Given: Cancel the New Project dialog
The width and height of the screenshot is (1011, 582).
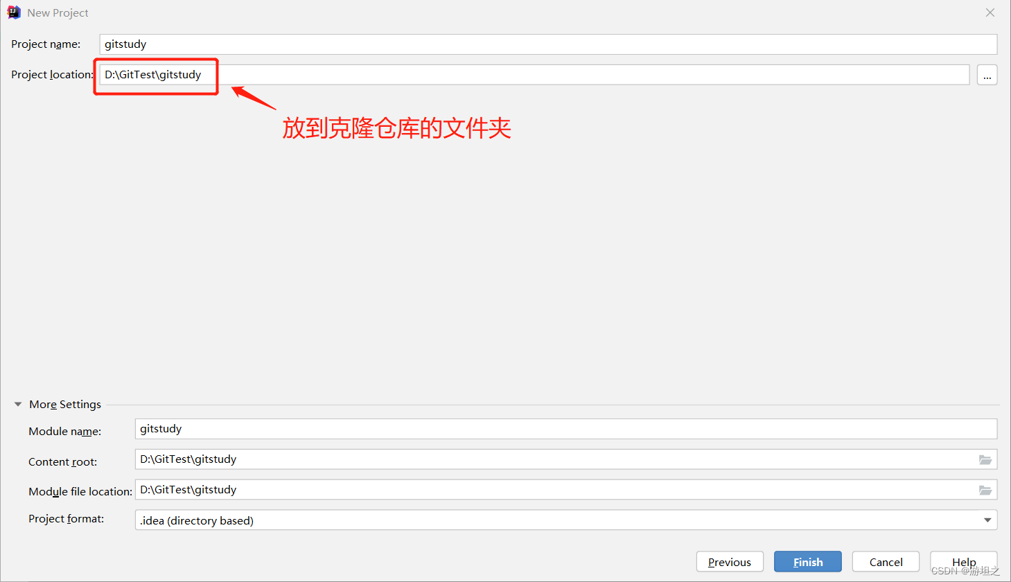Looking at the screenshot, I should click(x=886, y=562).
